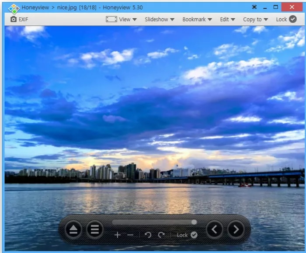Click the Honeyview logo in title bar
The width and height of the screenshot is (306, 253).
click(x=14, y=9)
